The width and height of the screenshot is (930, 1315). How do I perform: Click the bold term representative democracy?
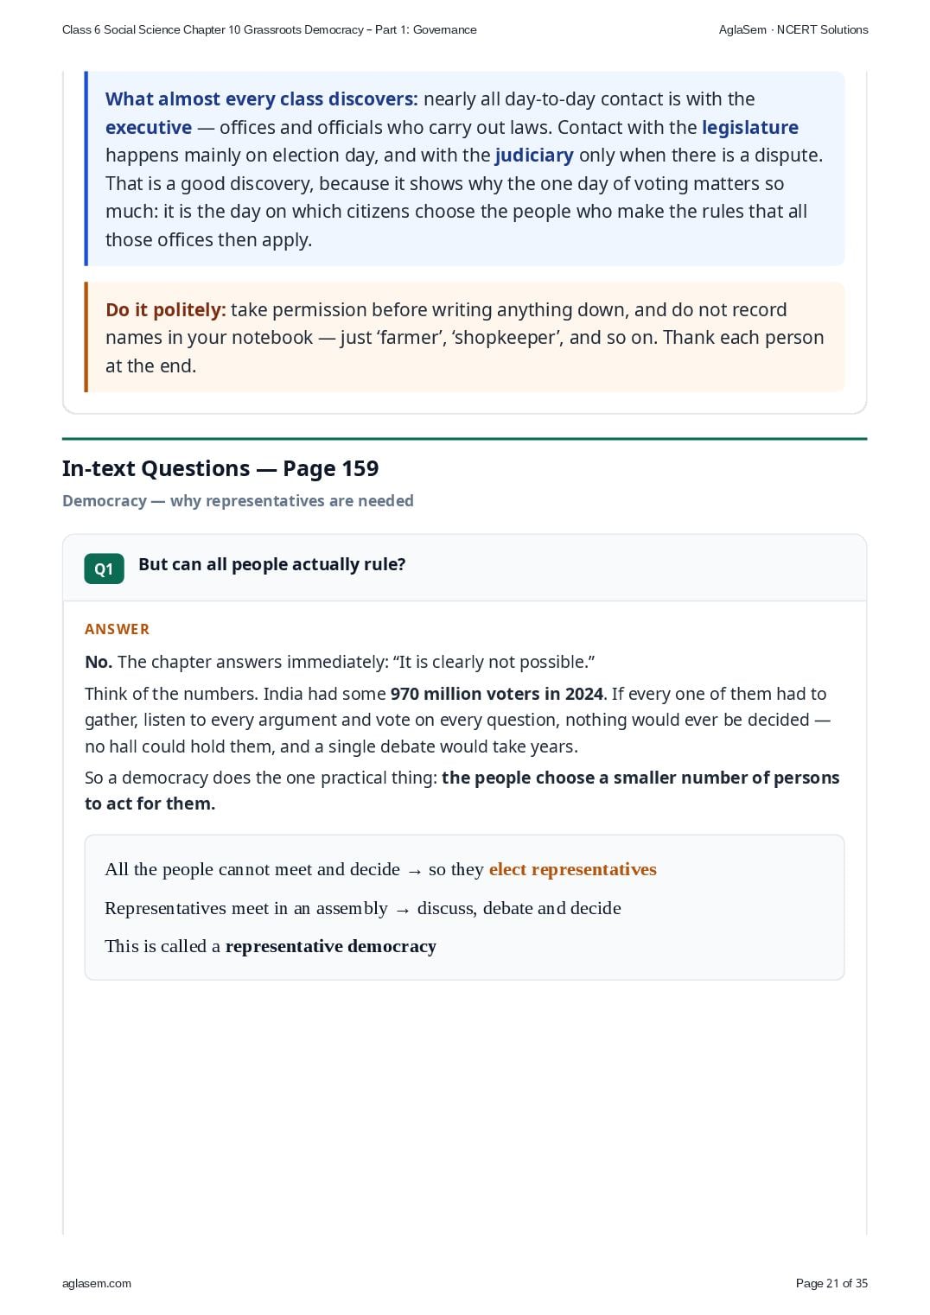pyautogui.click(x=331, y=946)
